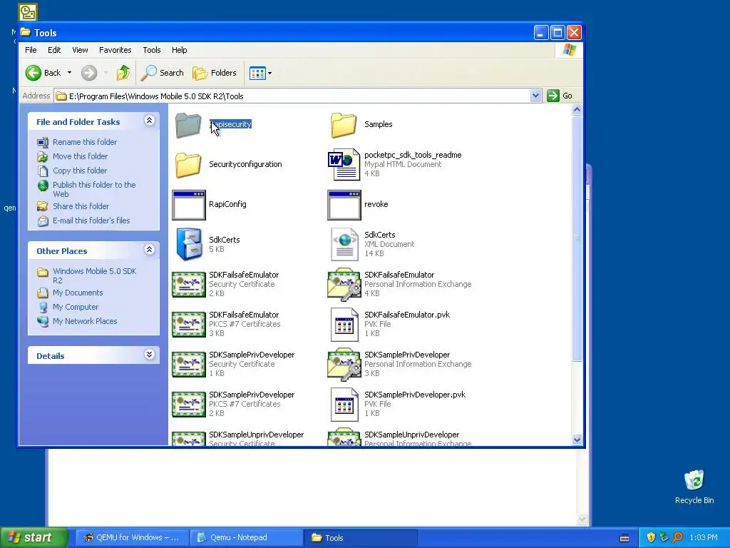Click Move this folder
730x548 pixels.
pyautogui.click(x=80, y=156)
